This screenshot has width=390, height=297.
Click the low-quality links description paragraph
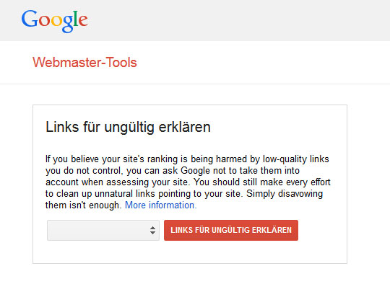188,182
